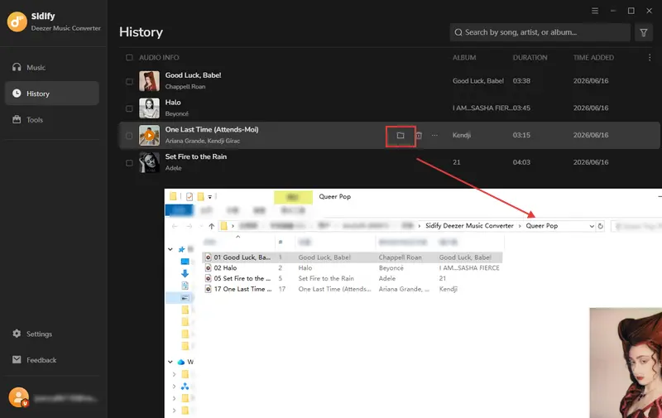Click the album art preview in Explorer
Viewport: 662px width, 418px height.
pos(626,363)
